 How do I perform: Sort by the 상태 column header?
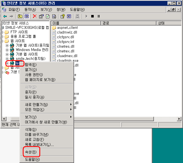coord(169,23)
